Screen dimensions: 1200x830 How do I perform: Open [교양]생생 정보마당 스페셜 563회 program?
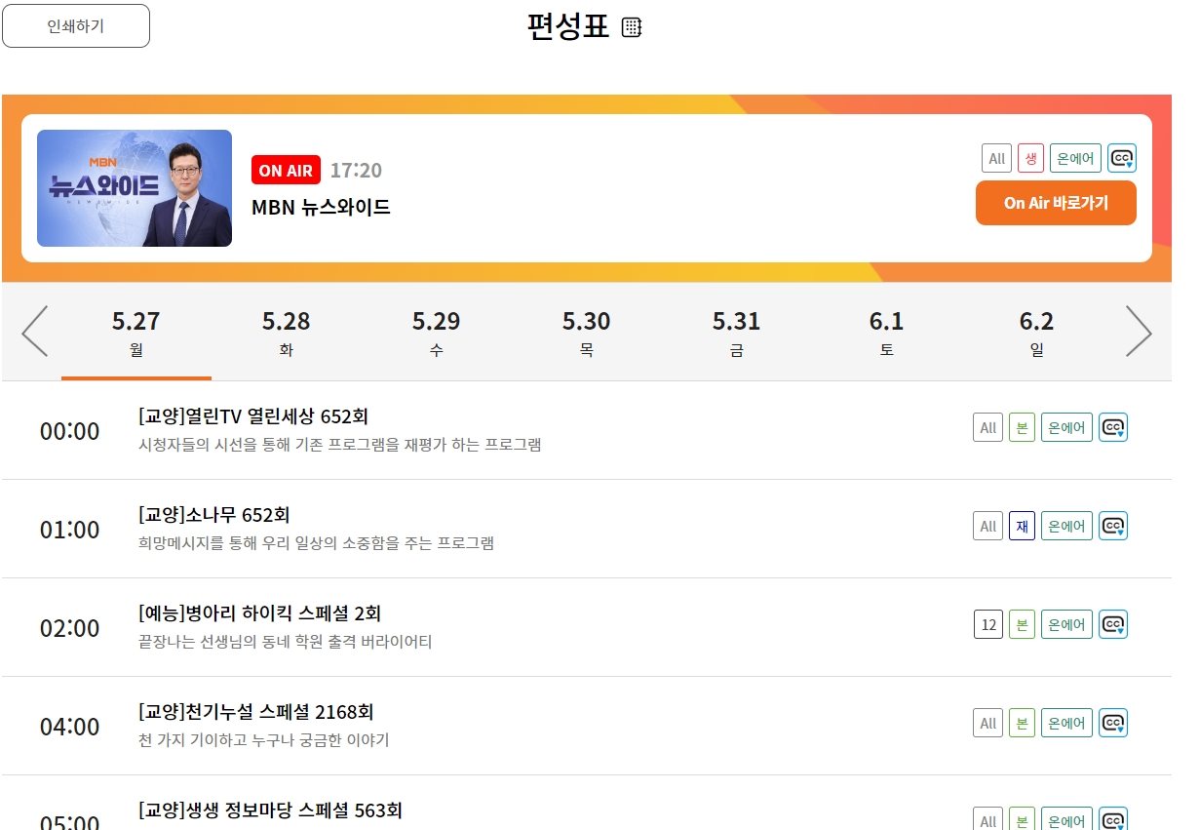click(270, 810)
